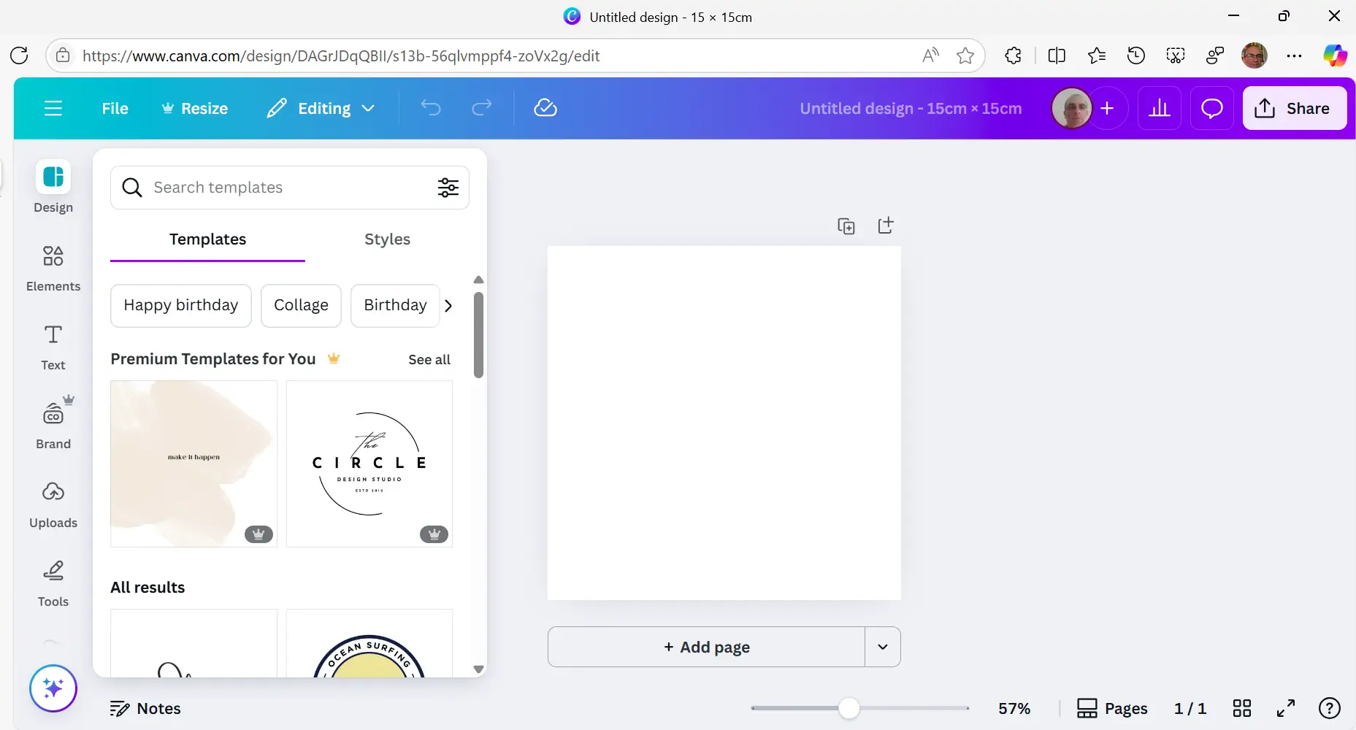The width and height of the screenshot is (1356, 730).
Task: Open the Help question mark
Action: coord(1330,708)
